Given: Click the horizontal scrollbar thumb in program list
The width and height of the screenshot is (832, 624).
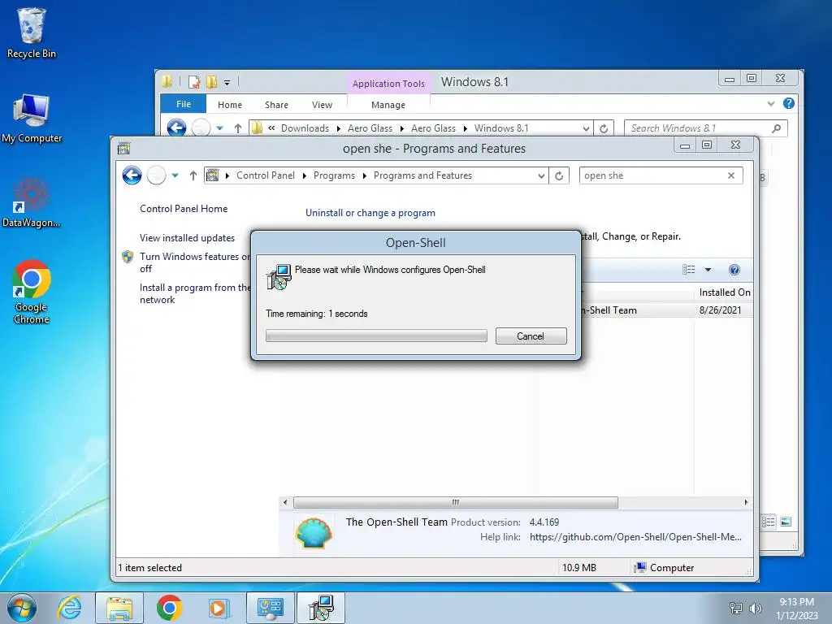Looking at the screenshot, I should [x=455, y=502].
